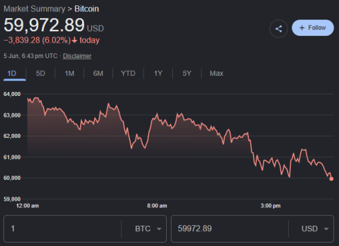Click the 59,000 y-axis label
Image resolution: width=339 pixels, height=246 pixels.
pos(12,199)
